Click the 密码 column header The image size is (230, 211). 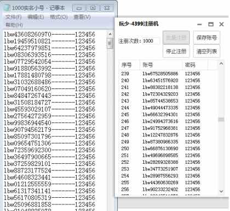(195, 65)
